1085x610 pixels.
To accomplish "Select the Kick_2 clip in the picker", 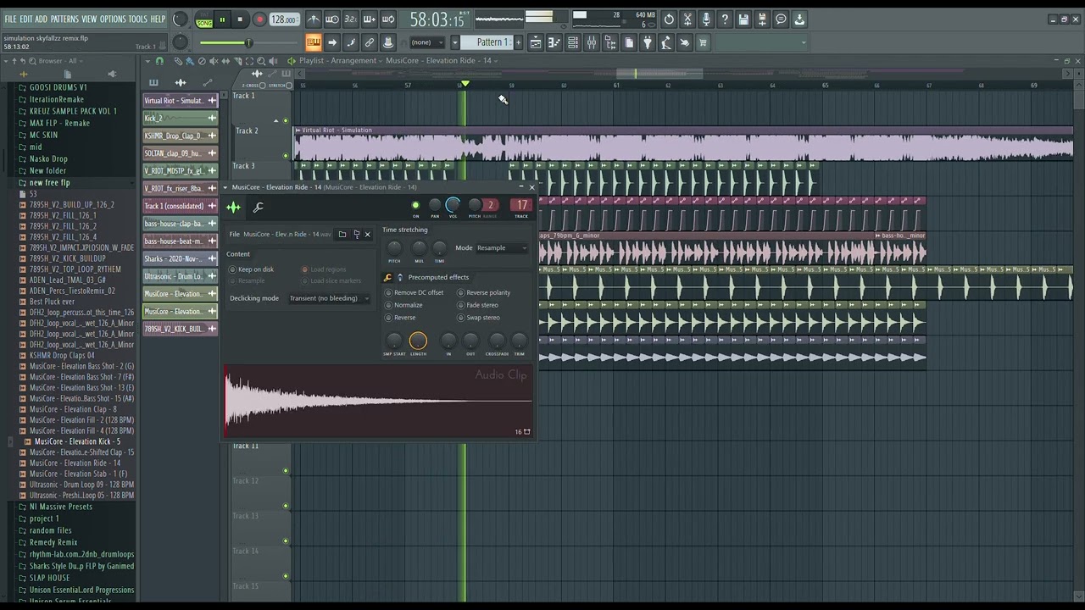I will [x=180, y=119].
